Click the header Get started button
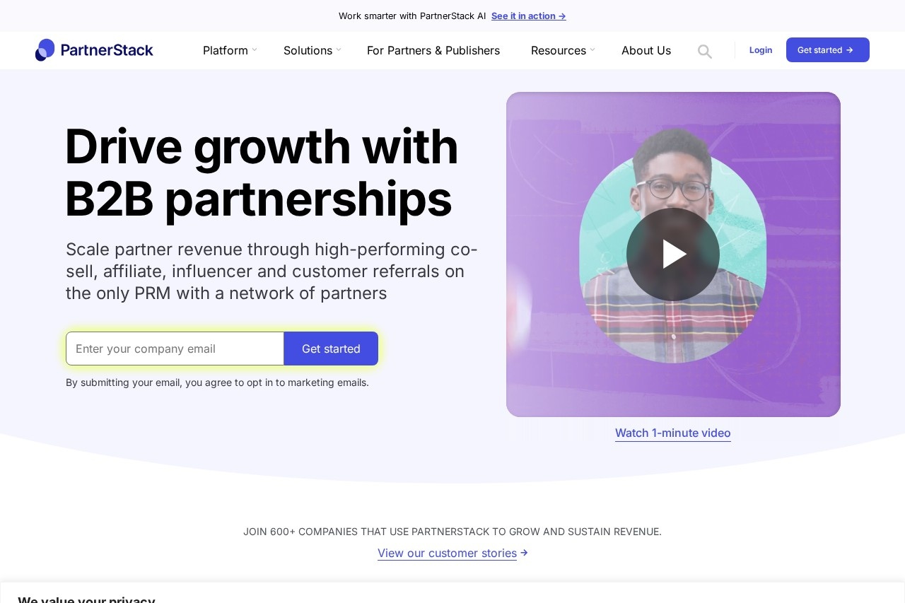The height and width of the screenshot is (603, 905). (x=828, y=50)
